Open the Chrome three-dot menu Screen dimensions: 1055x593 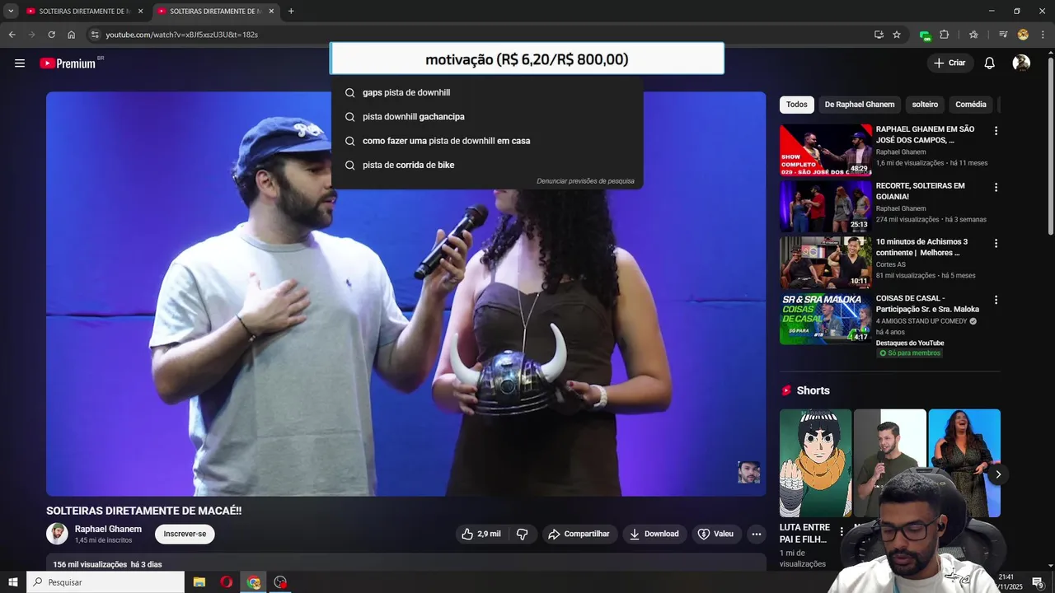pos(1043,35)
